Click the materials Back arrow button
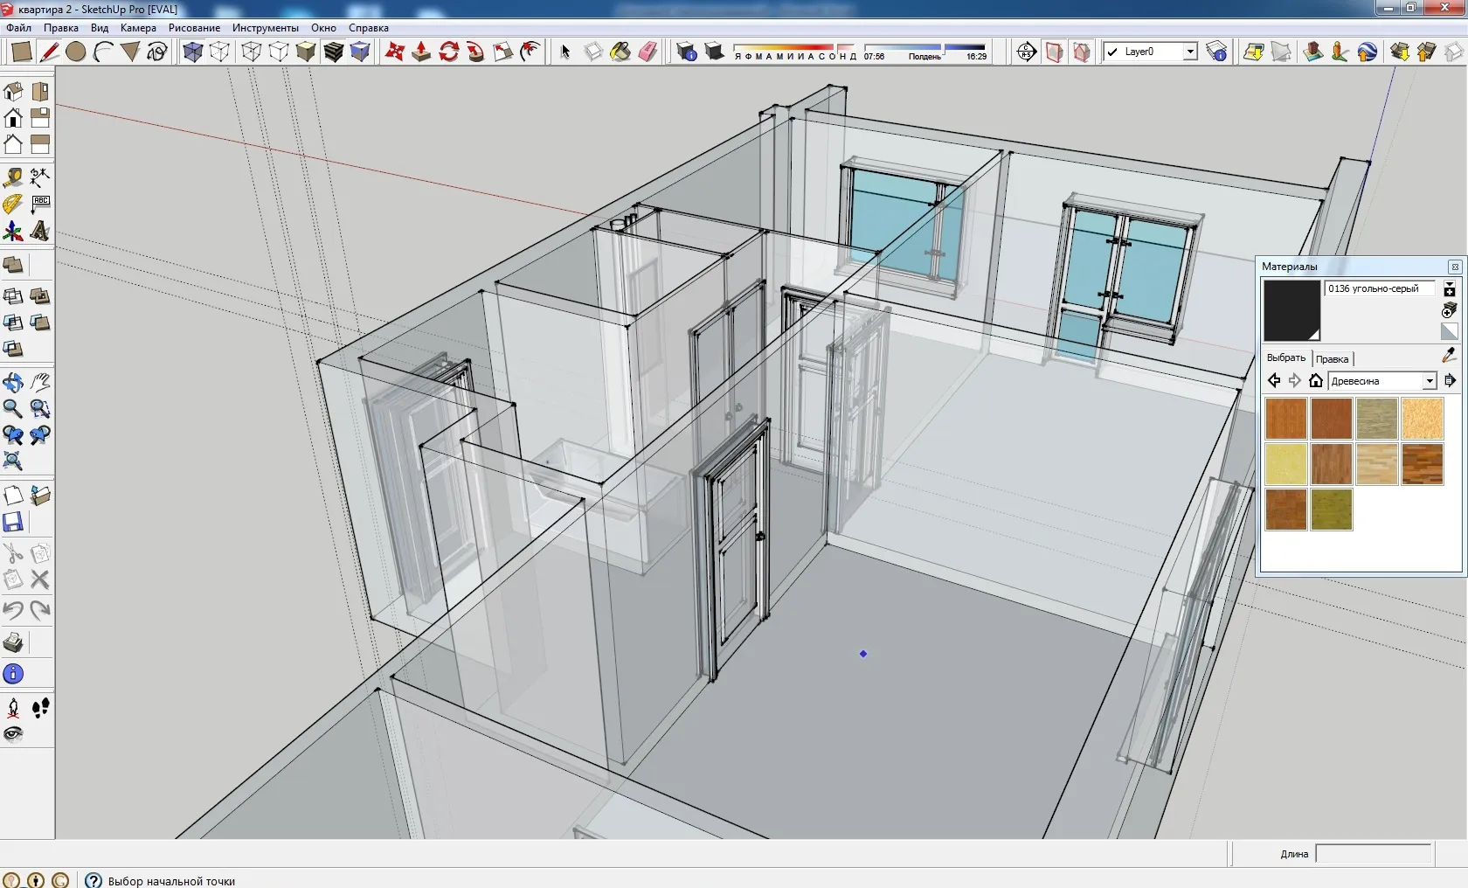 click(x=1274, y=381)
